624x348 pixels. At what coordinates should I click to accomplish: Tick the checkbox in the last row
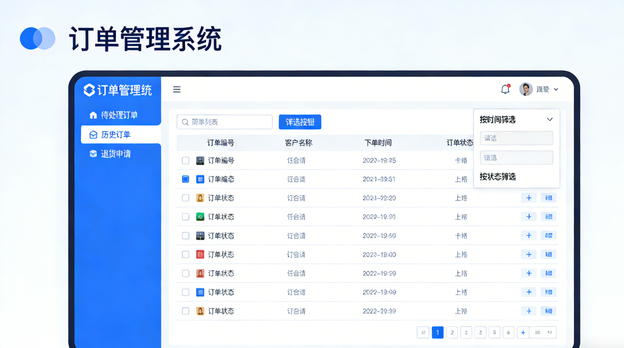click(185, 311)
